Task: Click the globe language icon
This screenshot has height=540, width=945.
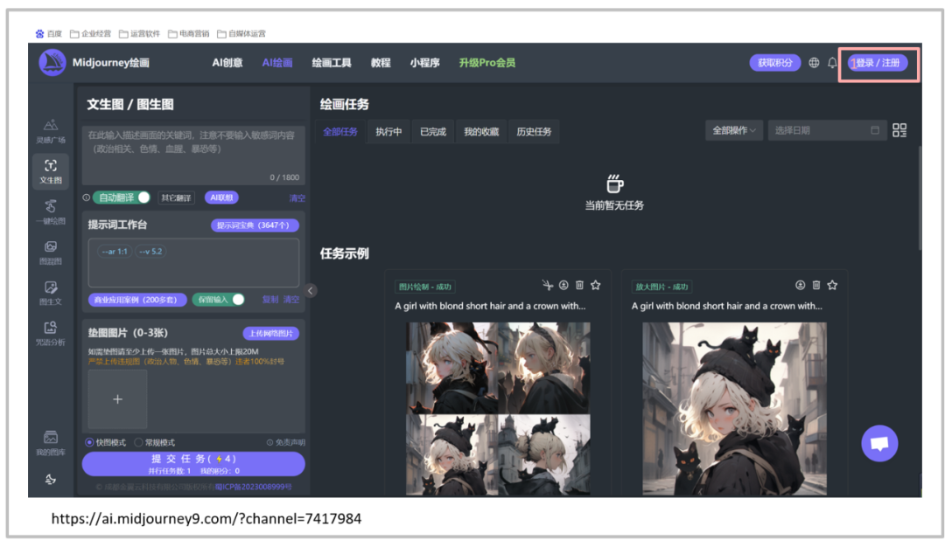Action: click(x=814, y=63)
